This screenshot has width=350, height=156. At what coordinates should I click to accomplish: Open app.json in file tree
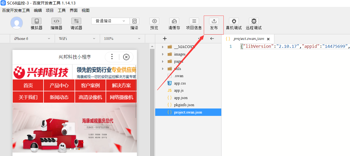coord(181,98)
